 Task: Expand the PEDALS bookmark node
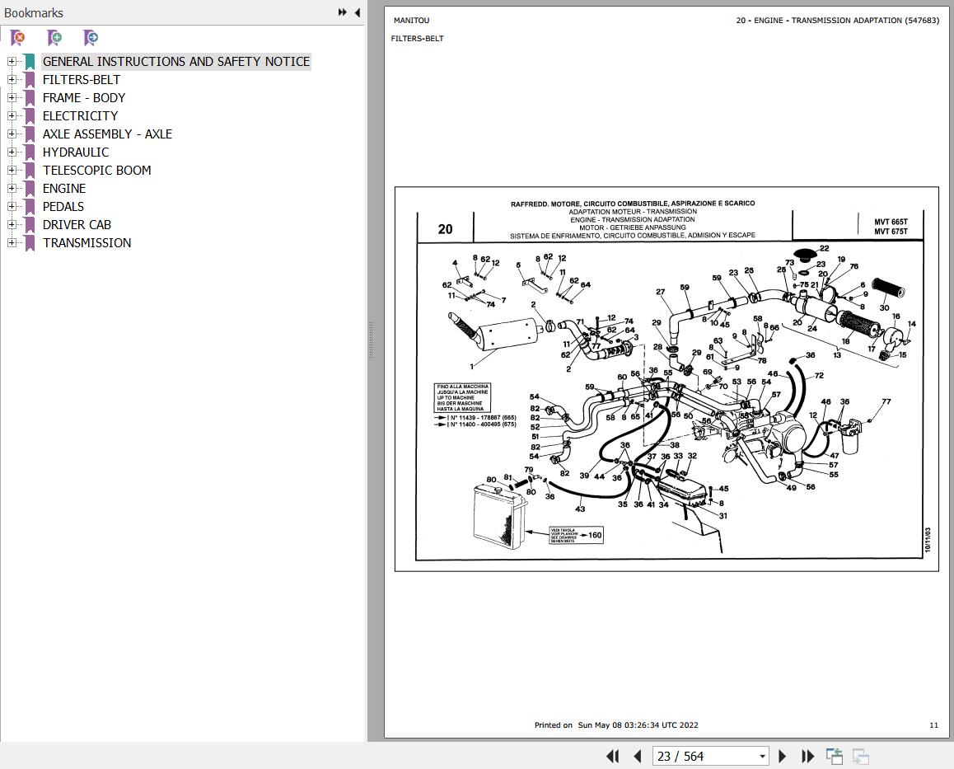click(x=12, y=206)
